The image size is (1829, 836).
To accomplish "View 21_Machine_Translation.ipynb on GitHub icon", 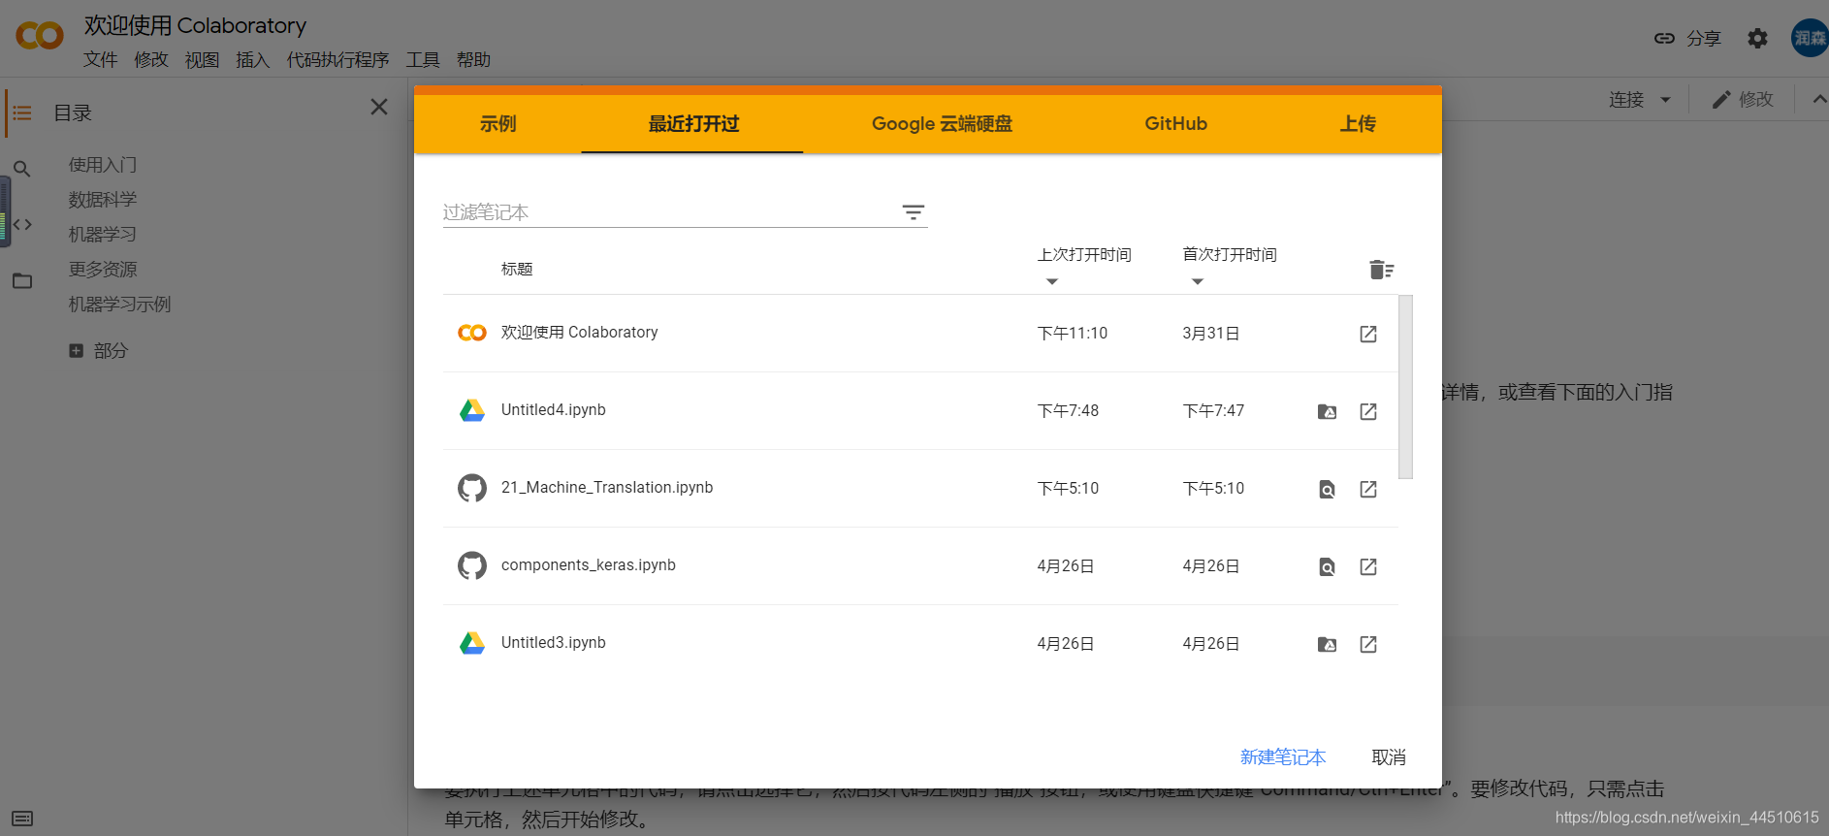I will [x=1328, y=489].
